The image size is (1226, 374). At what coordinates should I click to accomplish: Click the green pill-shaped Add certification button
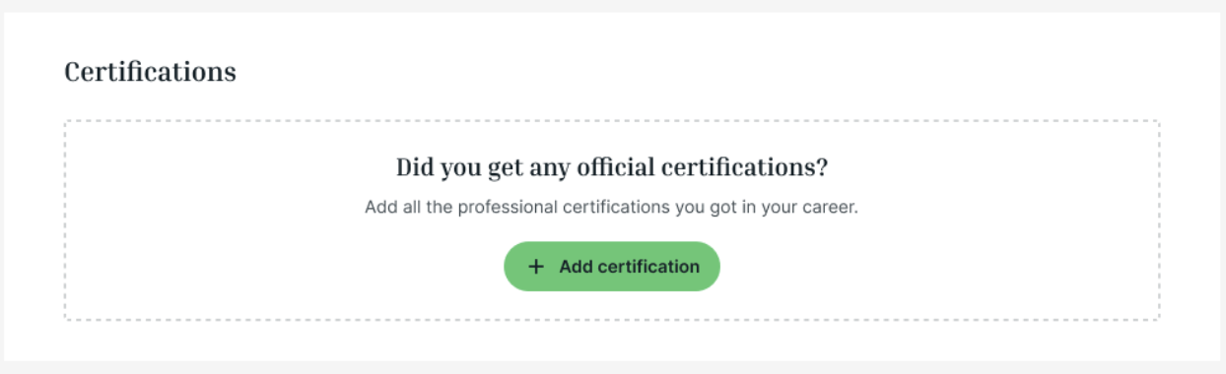pos(612,267)
